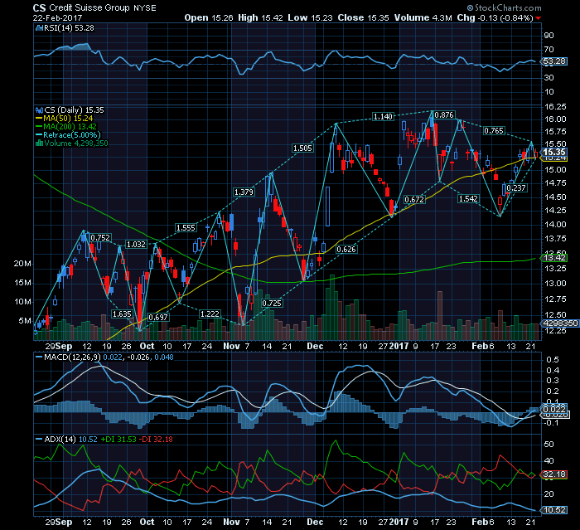
Task: Click the 0.876 retrace label
Action: pyautogui.click(x=444, y=115)
